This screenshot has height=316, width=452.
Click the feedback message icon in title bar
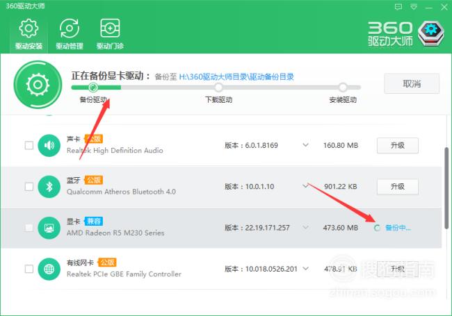tap(398, 7)
